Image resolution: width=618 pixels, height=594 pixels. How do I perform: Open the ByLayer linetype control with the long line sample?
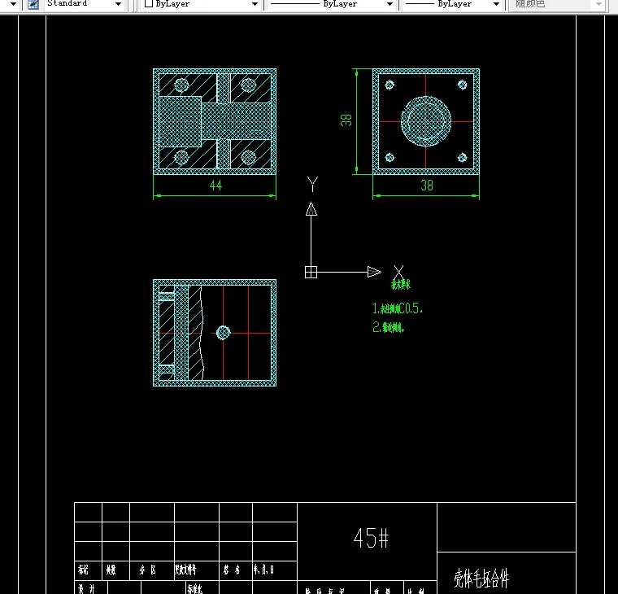point(331,4)
